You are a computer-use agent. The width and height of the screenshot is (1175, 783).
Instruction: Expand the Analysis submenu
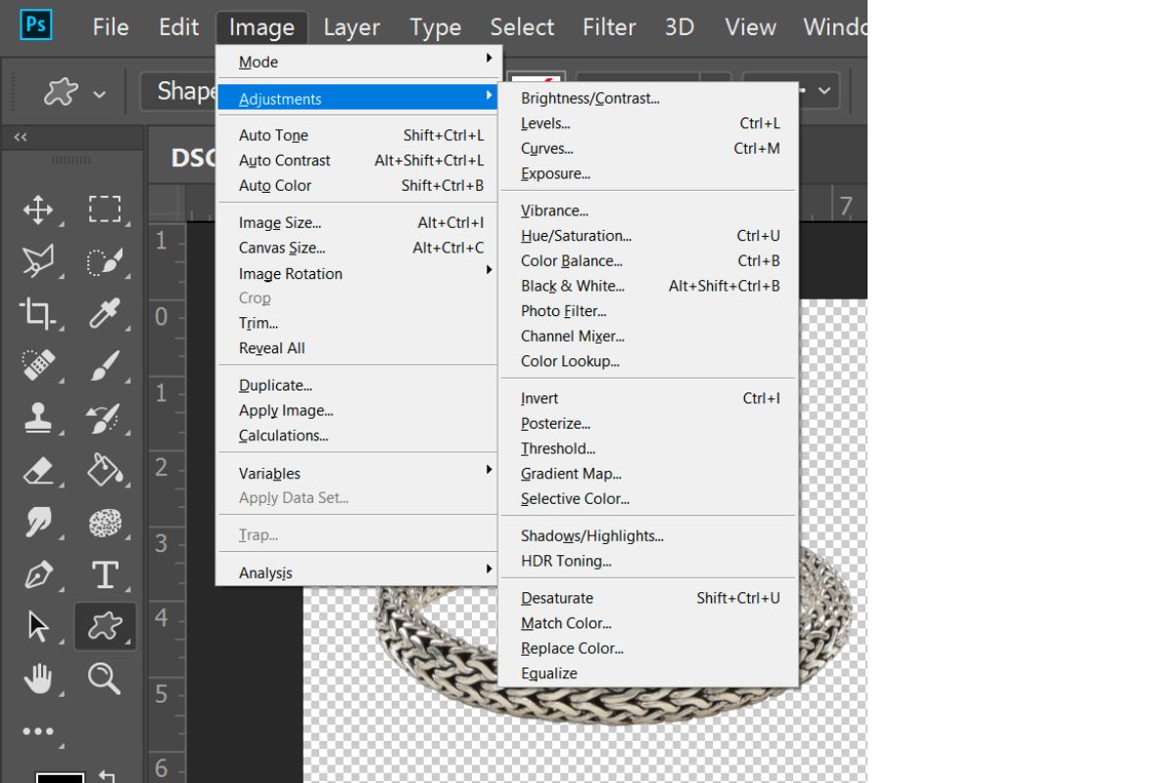click(x=358, y=573)
